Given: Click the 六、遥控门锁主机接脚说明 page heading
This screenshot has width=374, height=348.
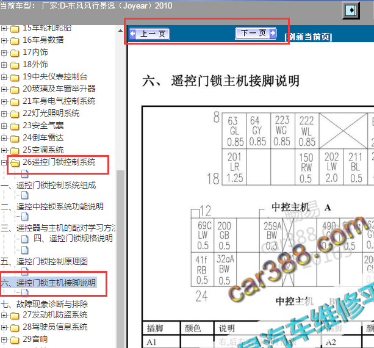Looking at the screenshot, I should coord(221,81).
